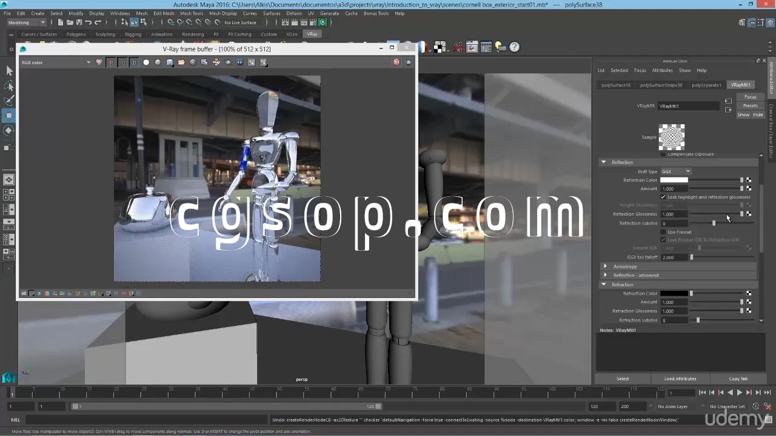The height and width of the screenshot is (436, 776).
Task: Click the Presets button
Action: [751, 106]
